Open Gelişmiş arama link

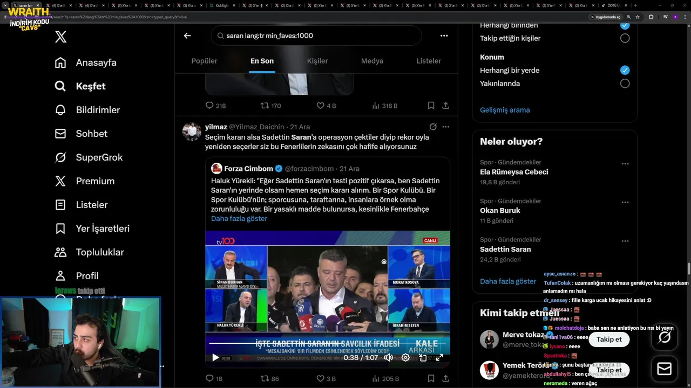(505, 110)
